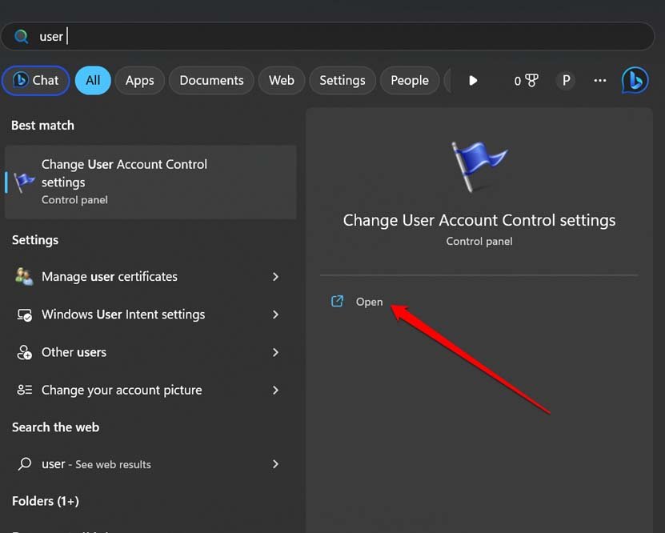The width and height of the screenshot is (665, 533).
Task: Switch to the Apps filter tab
Action: pyautogui.click(x=139, y=80)
